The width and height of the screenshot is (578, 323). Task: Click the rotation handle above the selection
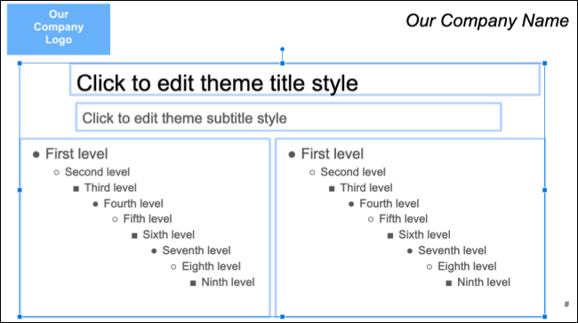tap(283, 49)
